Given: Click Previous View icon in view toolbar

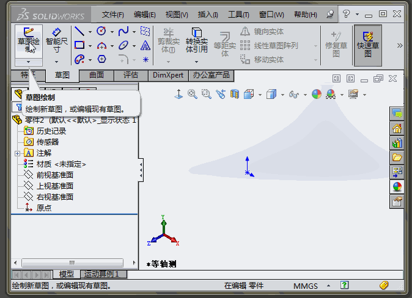Looking at the screenshot, I should (221, 94).
